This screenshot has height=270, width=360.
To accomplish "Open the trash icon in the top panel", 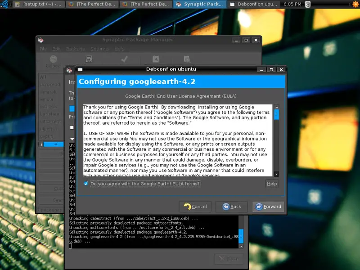I will click(308, 4).
